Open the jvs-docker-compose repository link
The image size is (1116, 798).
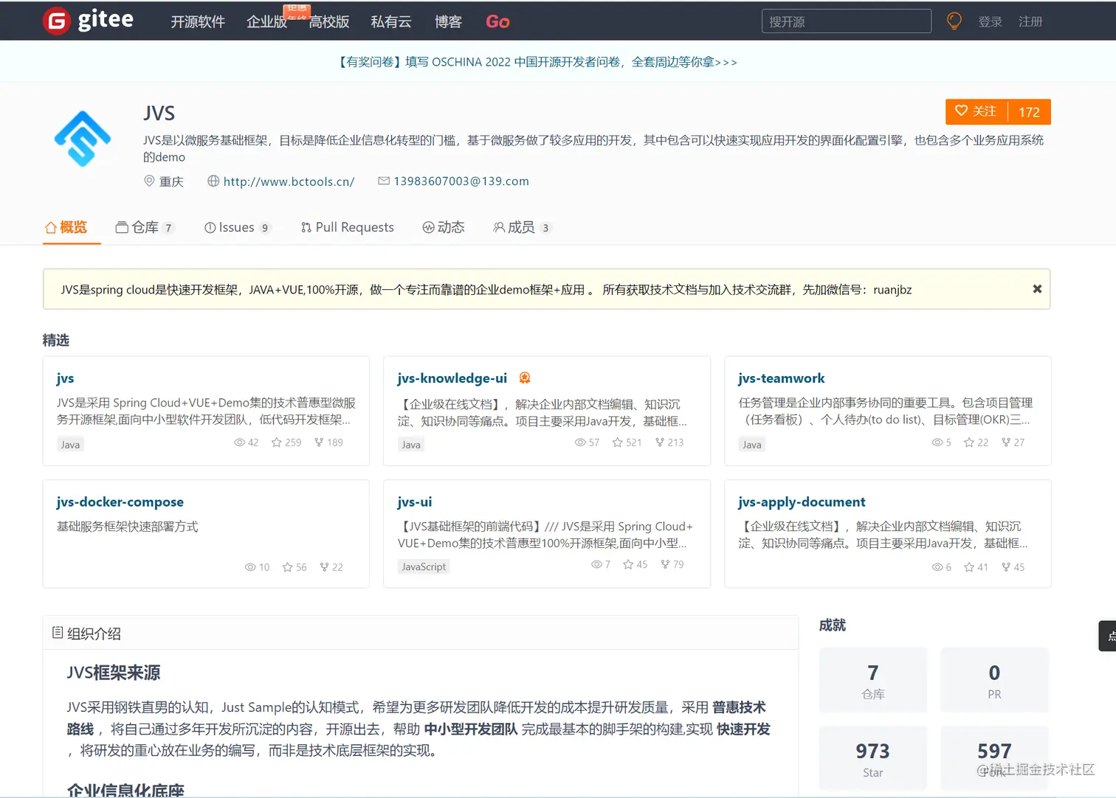click(120, 502)
